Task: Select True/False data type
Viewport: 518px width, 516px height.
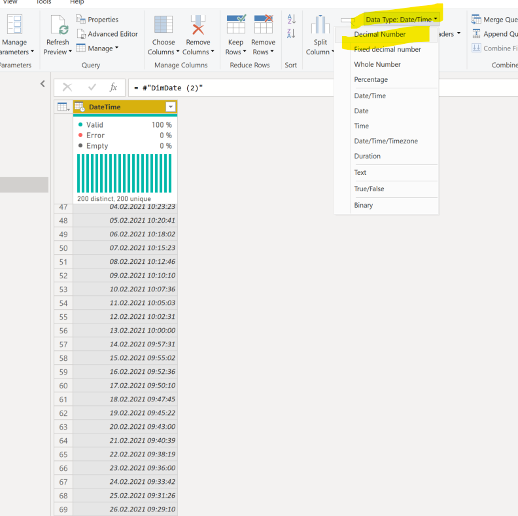Action: tap(386, 189)
